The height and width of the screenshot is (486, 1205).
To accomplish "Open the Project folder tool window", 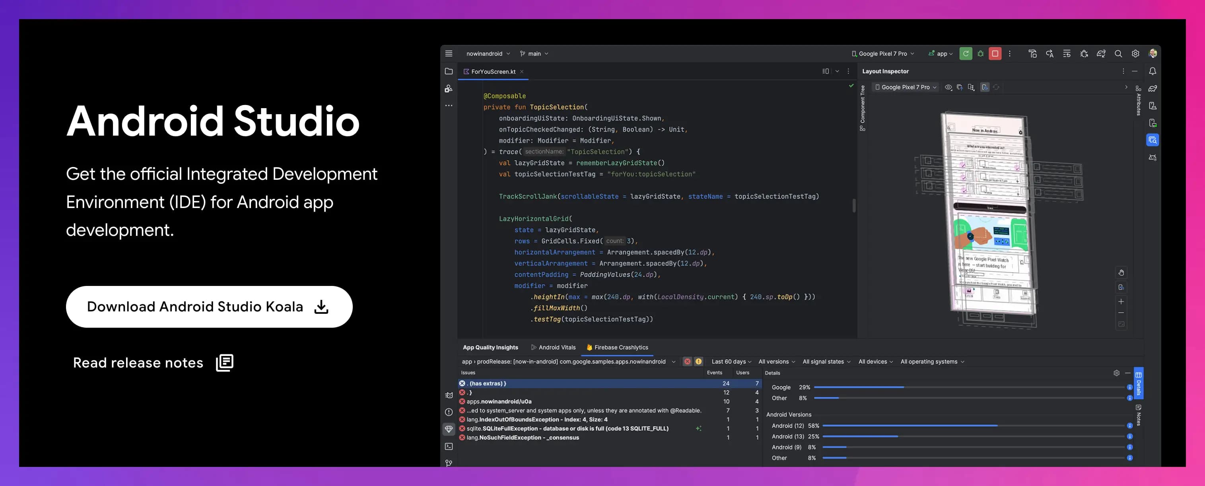I will pos(449,71).
